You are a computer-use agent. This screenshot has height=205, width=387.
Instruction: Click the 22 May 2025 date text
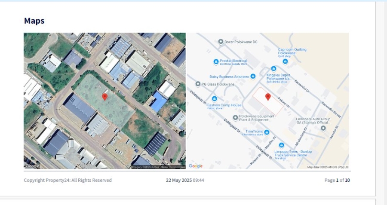tap(179, 181)
